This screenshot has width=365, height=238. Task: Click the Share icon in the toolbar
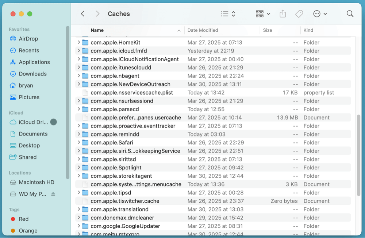[283, 14]
